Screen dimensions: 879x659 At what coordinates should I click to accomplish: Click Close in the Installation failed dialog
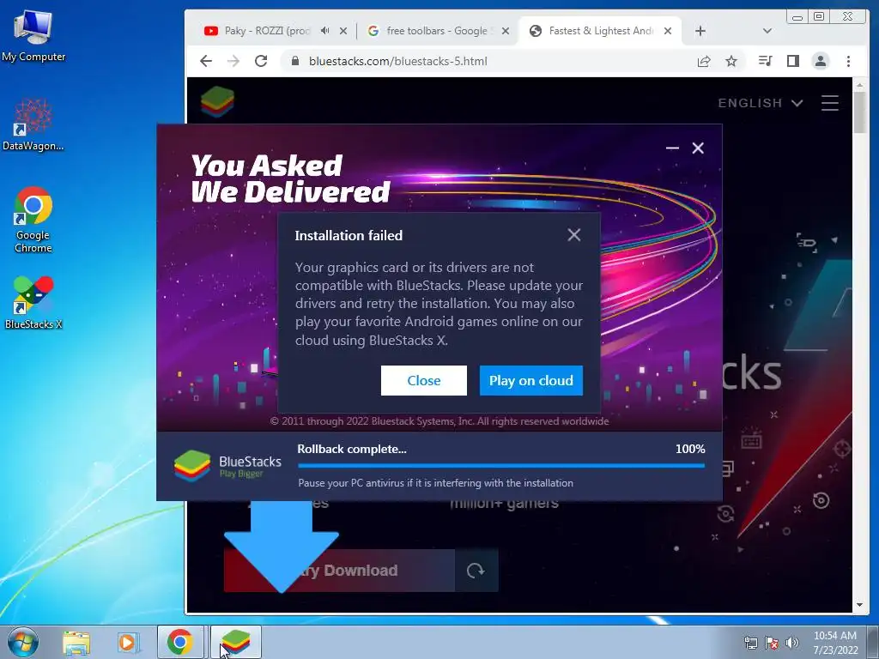point(424,380)
